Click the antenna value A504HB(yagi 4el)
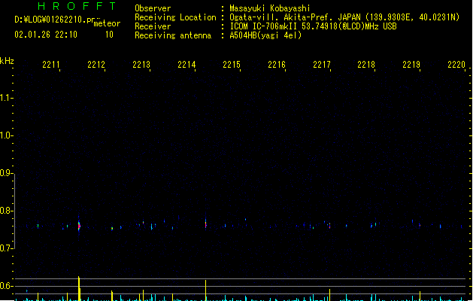Image resolution: width=473 pixels, height=301 pixels. pos(265,35)
